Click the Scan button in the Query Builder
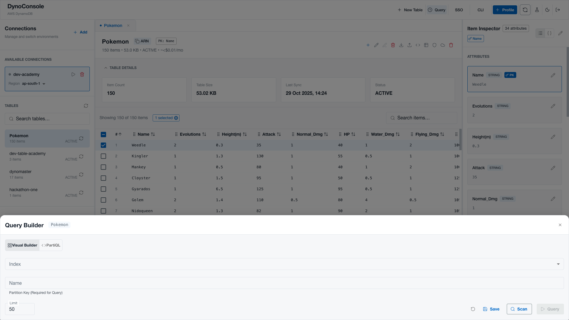 pos(519,309)
